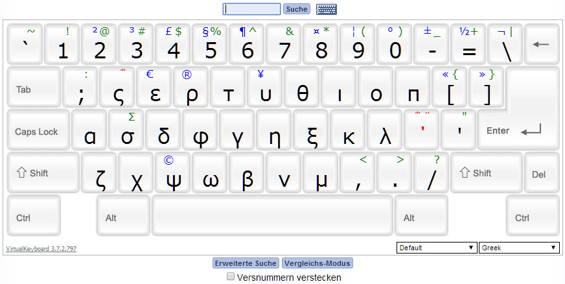Click the left Alt key
Screen dimensions: 565x284
(x=123, y=215)
